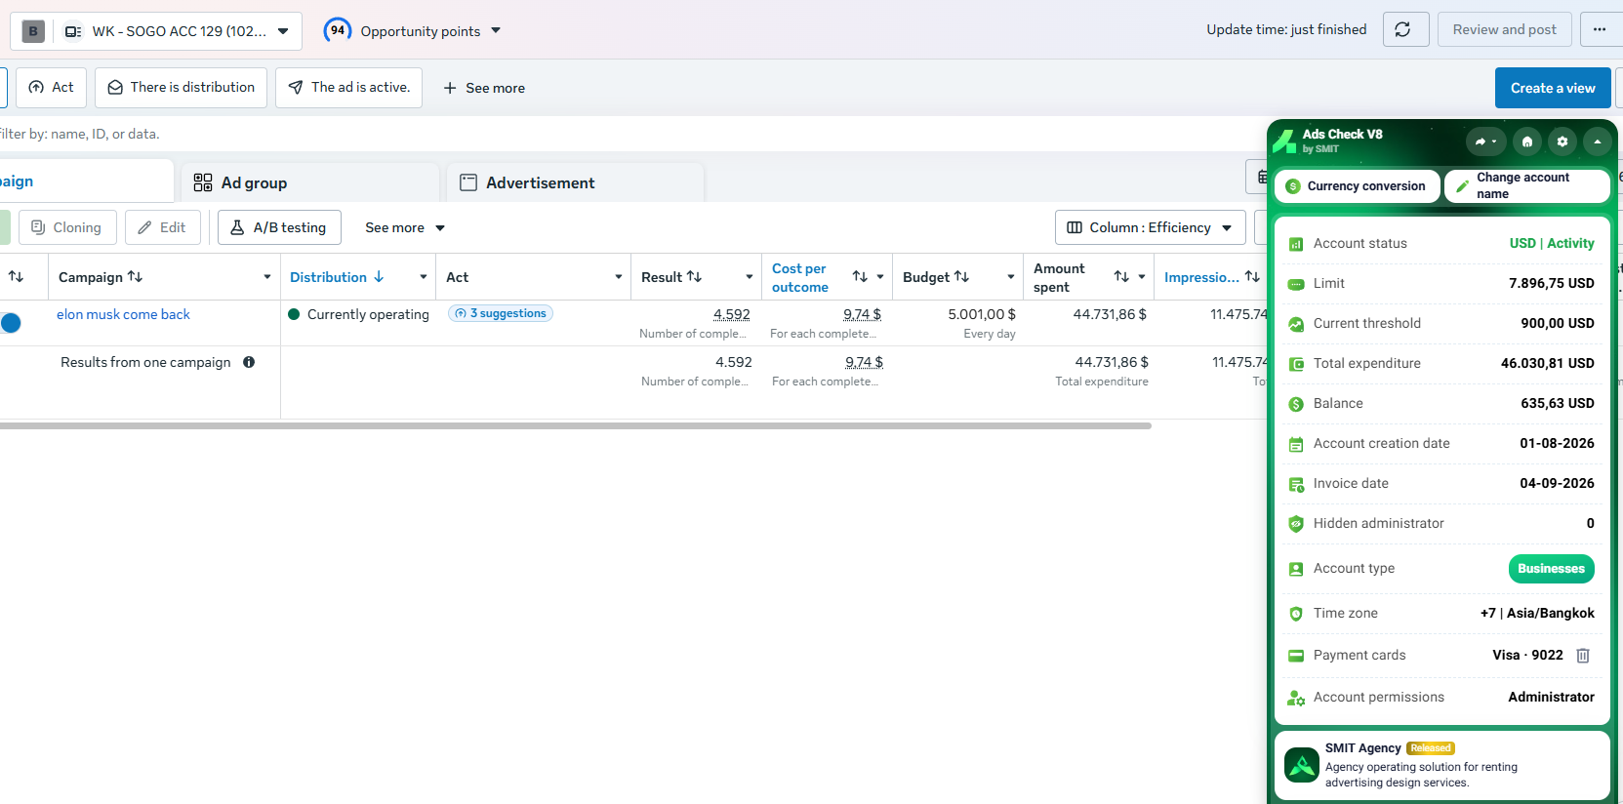1623x804 pixels.
Task: Sort the Amount spent column
Action: pos(1121,277)
